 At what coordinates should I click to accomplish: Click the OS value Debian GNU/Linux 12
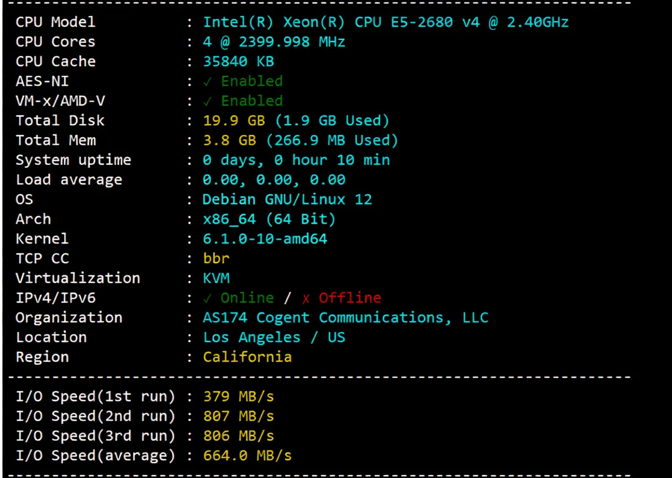click(287, 199)
